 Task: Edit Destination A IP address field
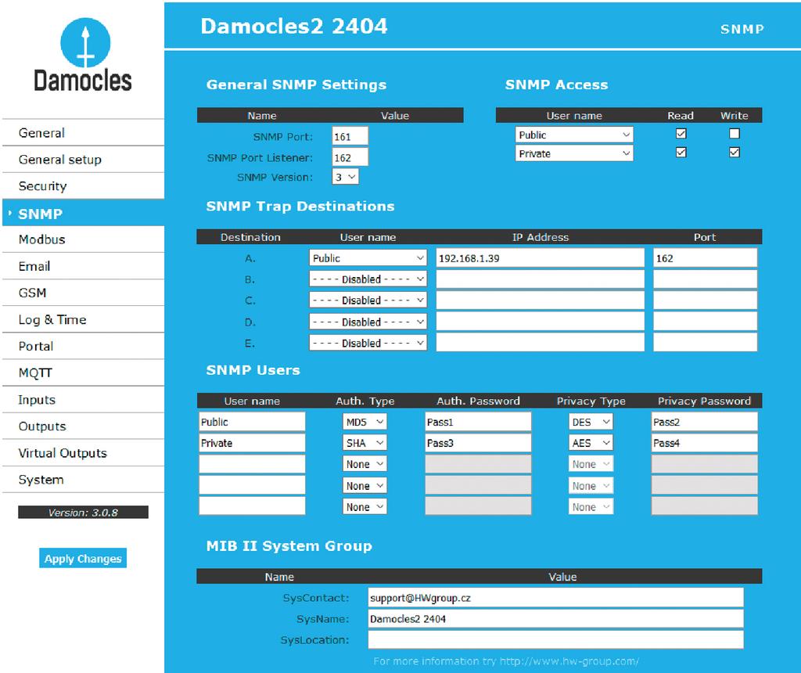540,258
